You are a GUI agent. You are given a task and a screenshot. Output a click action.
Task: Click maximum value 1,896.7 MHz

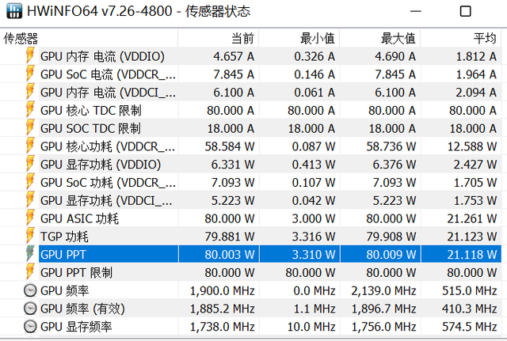pyautogui.click(x=383, y=309)
